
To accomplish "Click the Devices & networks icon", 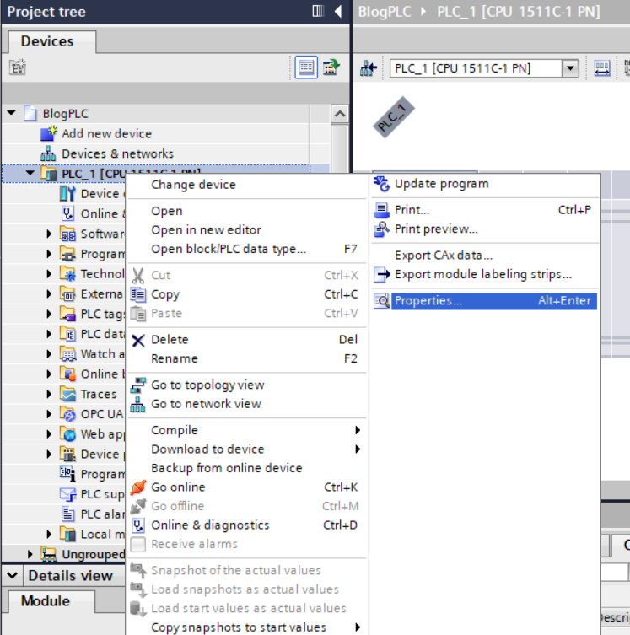I will 48,153.
